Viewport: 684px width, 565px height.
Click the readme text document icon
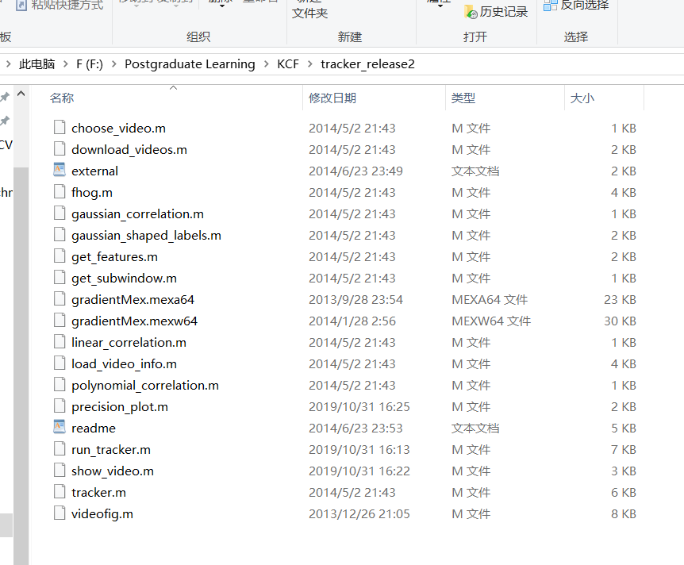(59, 427)
